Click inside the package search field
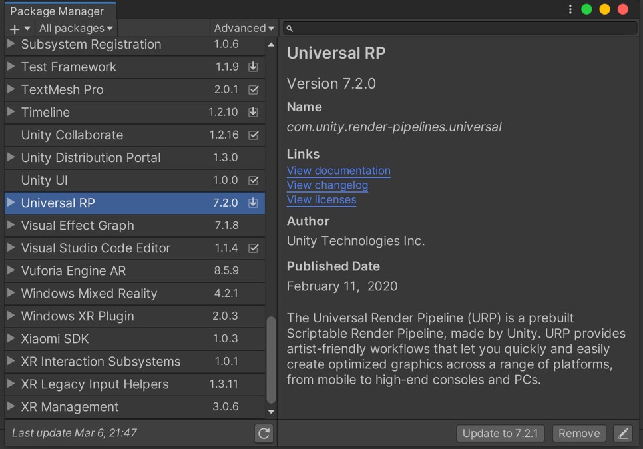The width and height of the screenshot is (643, 449). [x=459, y=29]
